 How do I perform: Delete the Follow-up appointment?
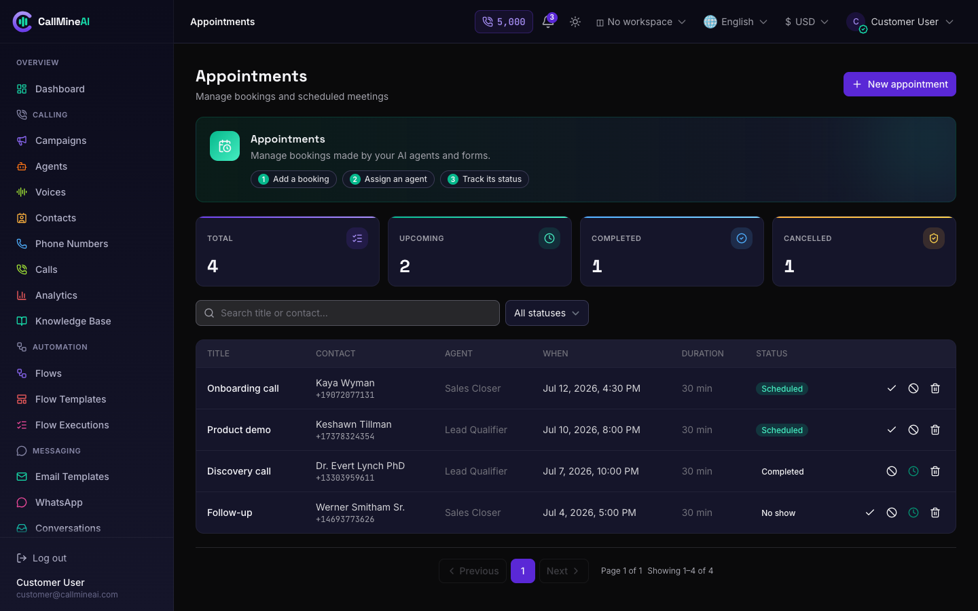coord(935,513)
